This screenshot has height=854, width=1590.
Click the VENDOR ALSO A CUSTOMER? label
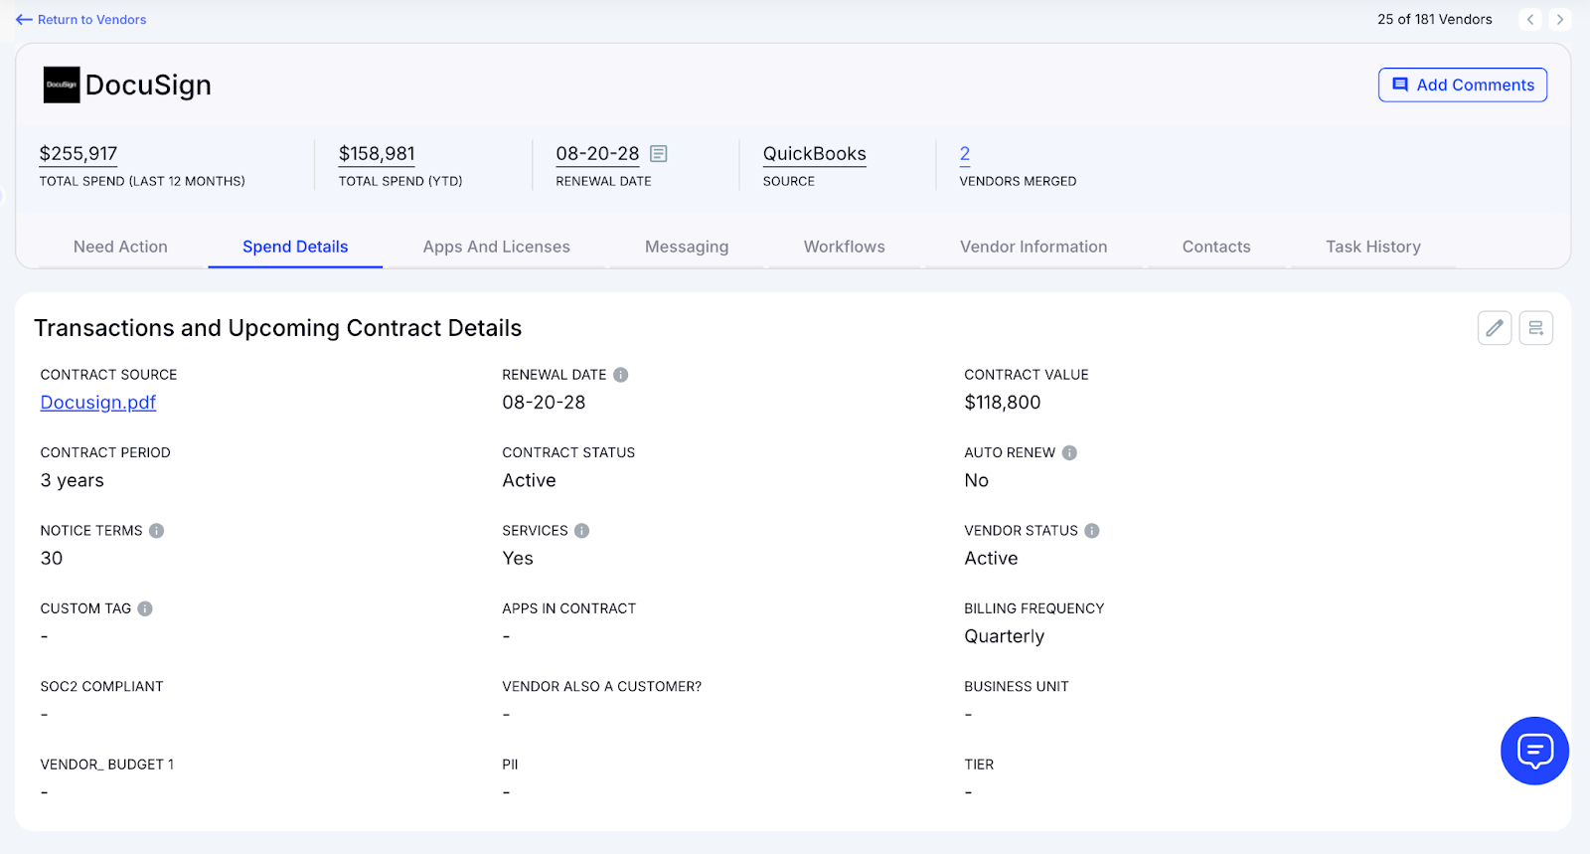(x=601, y=687)
